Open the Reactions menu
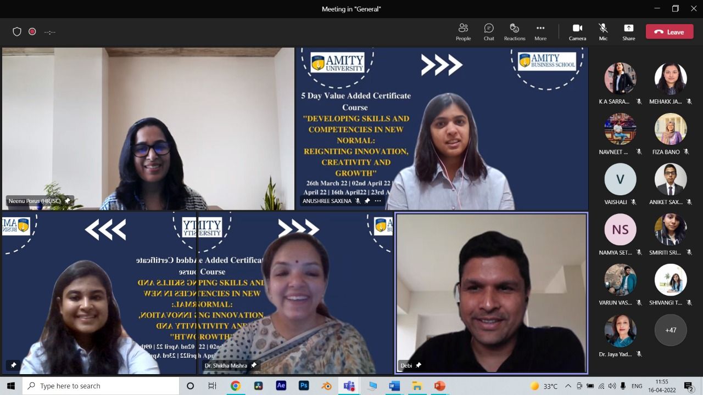Viewport: 703px width, 395px height. click(515, 32)
